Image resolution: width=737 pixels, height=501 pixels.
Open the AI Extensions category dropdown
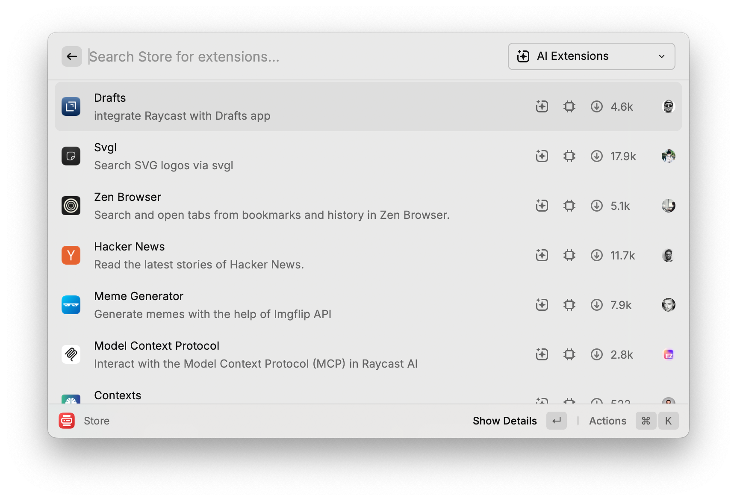[591, 56]
